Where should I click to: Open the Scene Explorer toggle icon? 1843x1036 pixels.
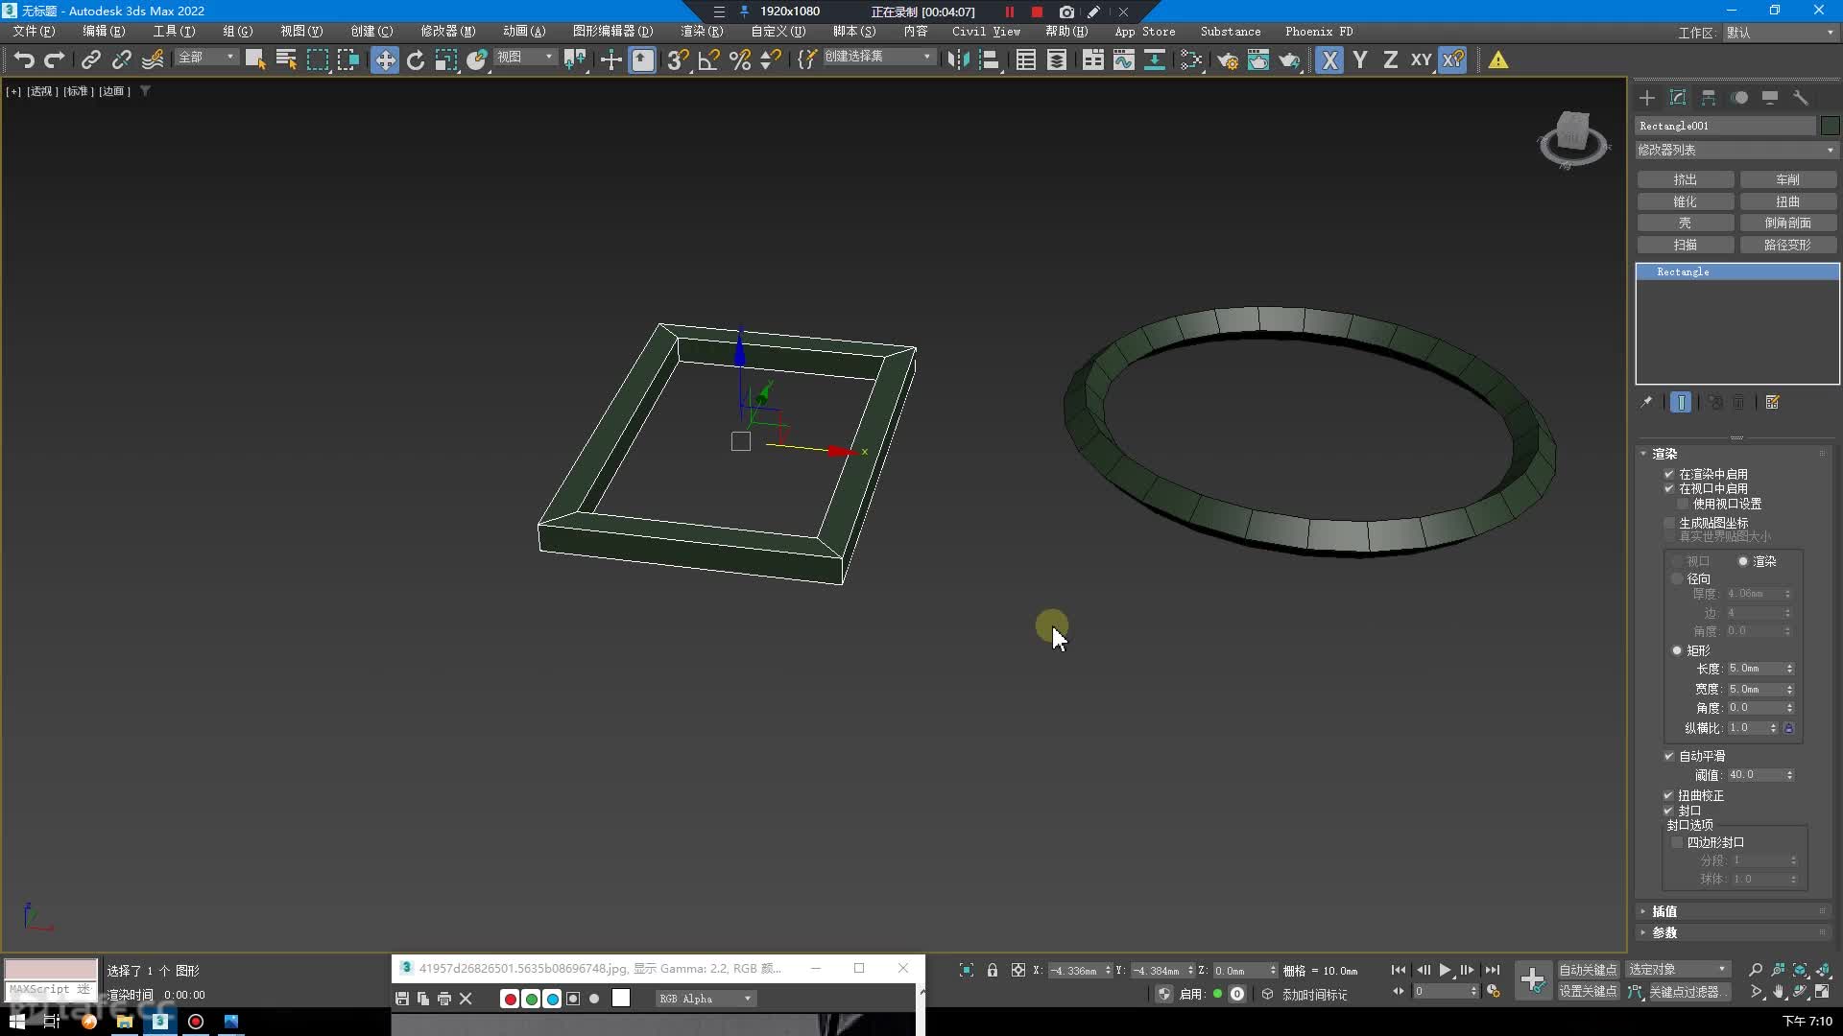[1026, 60]
